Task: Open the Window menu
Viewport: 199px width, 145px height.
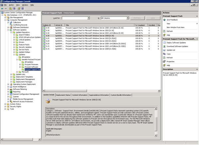Action: click(x=25, y=5)
